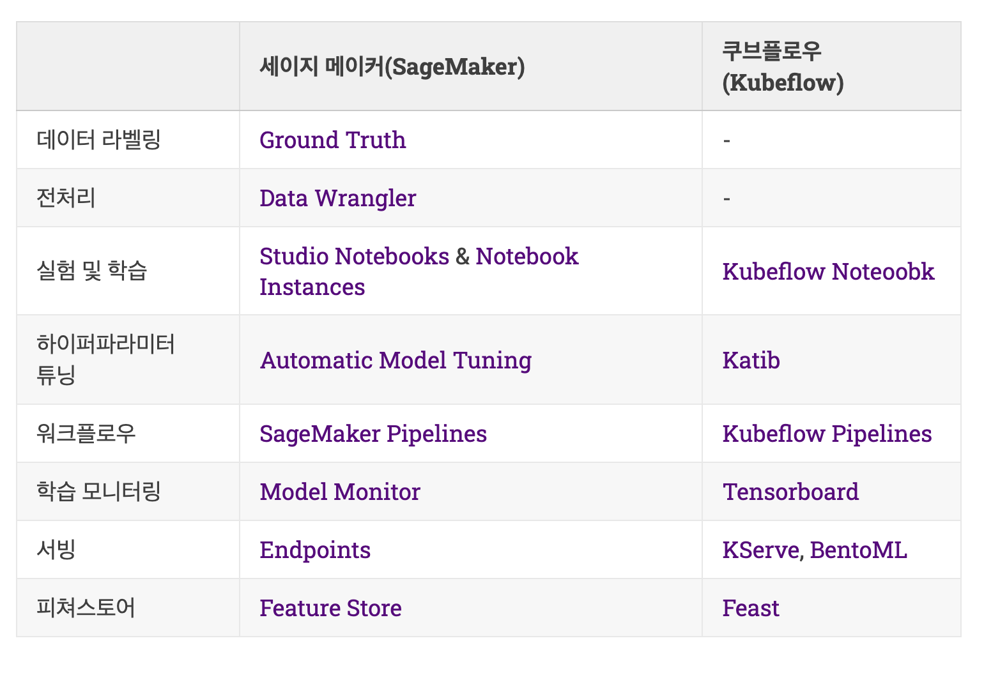
Task: Click Studio Notebooks & Notebook Instances link
Action: tap(419, 271)
